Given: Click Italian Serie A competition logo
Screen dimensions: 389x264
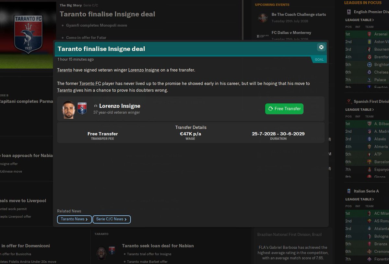Looking at the screenshot, I should coord(349,191).
